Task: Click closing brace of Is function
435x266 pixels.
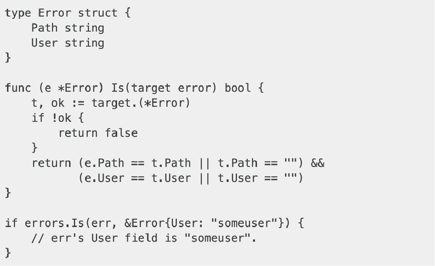Action: coord(8,193)
